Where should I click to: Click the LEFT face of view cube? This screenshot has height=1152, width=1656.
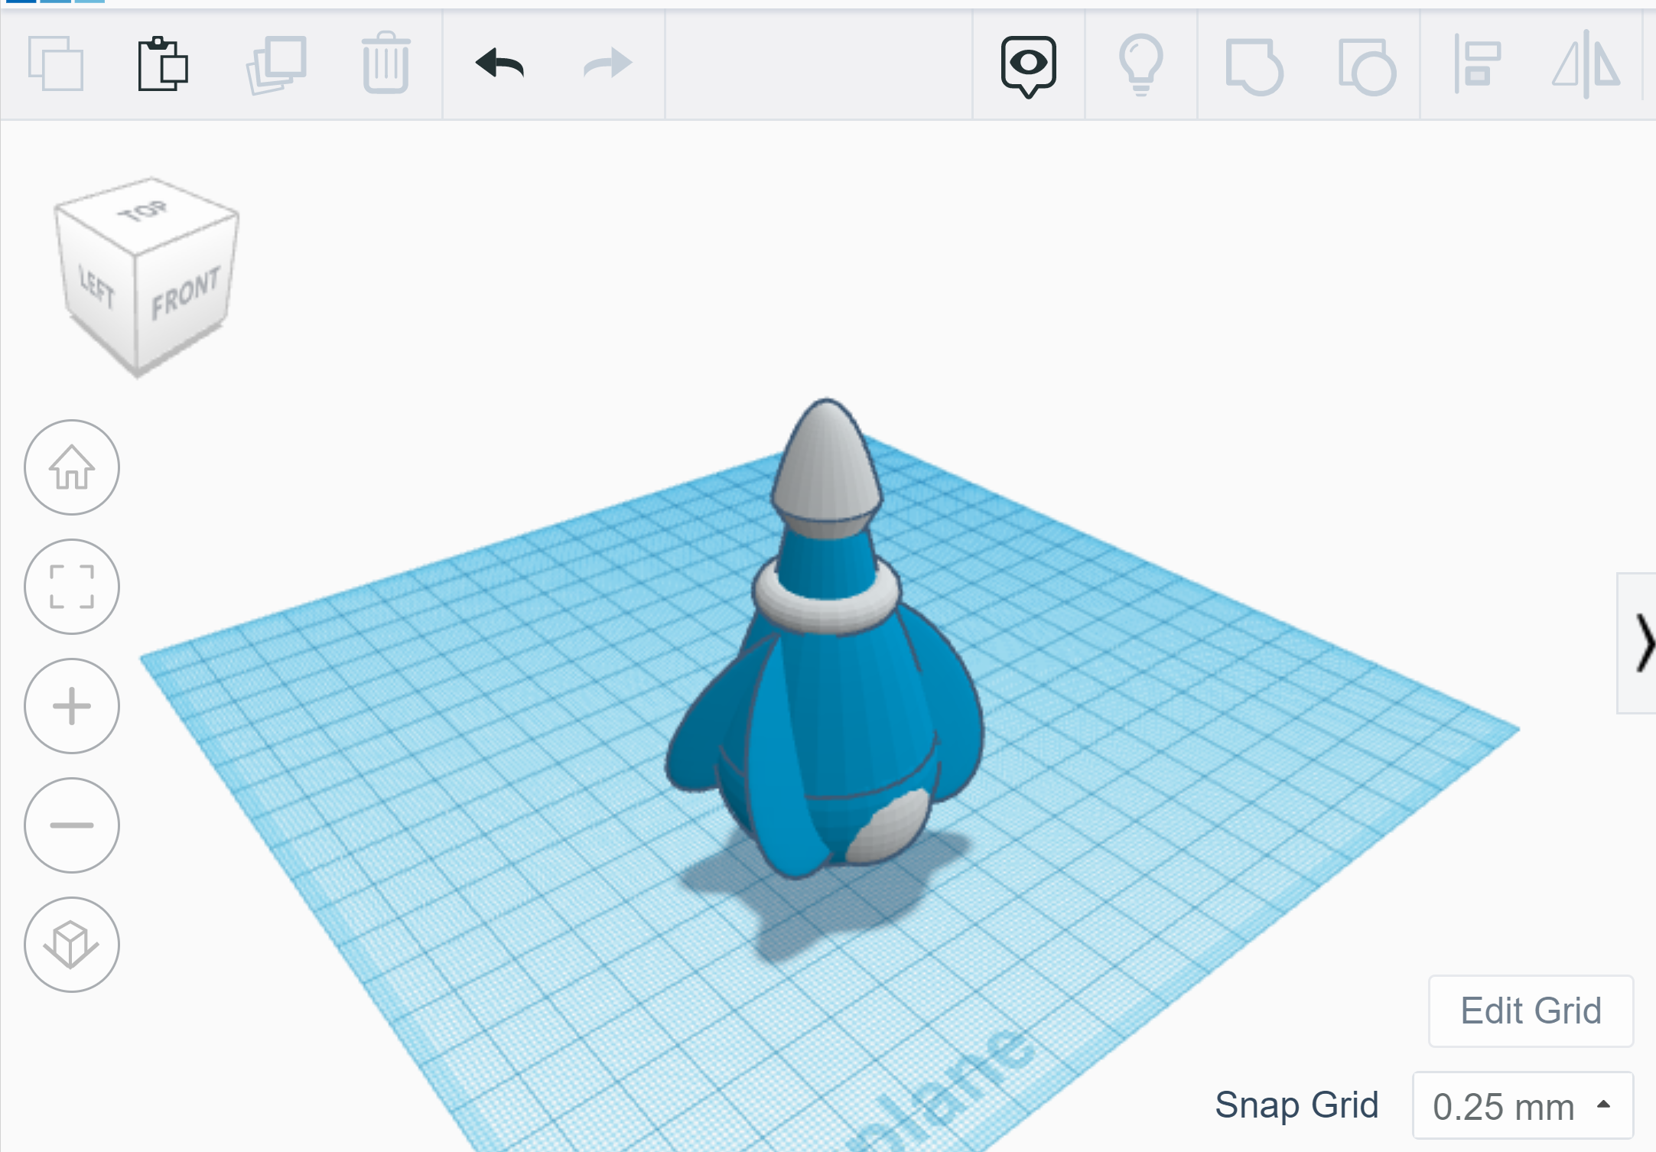tap(96, 288)
